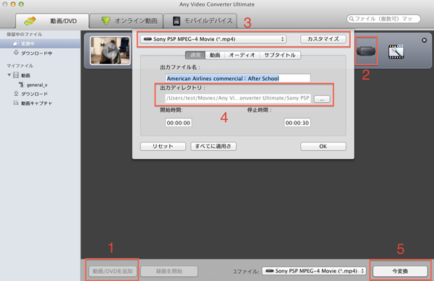Click the stop time field 00:00:30
The width and height of the screenshot is (434, 281).
click(x=297, y=123)
